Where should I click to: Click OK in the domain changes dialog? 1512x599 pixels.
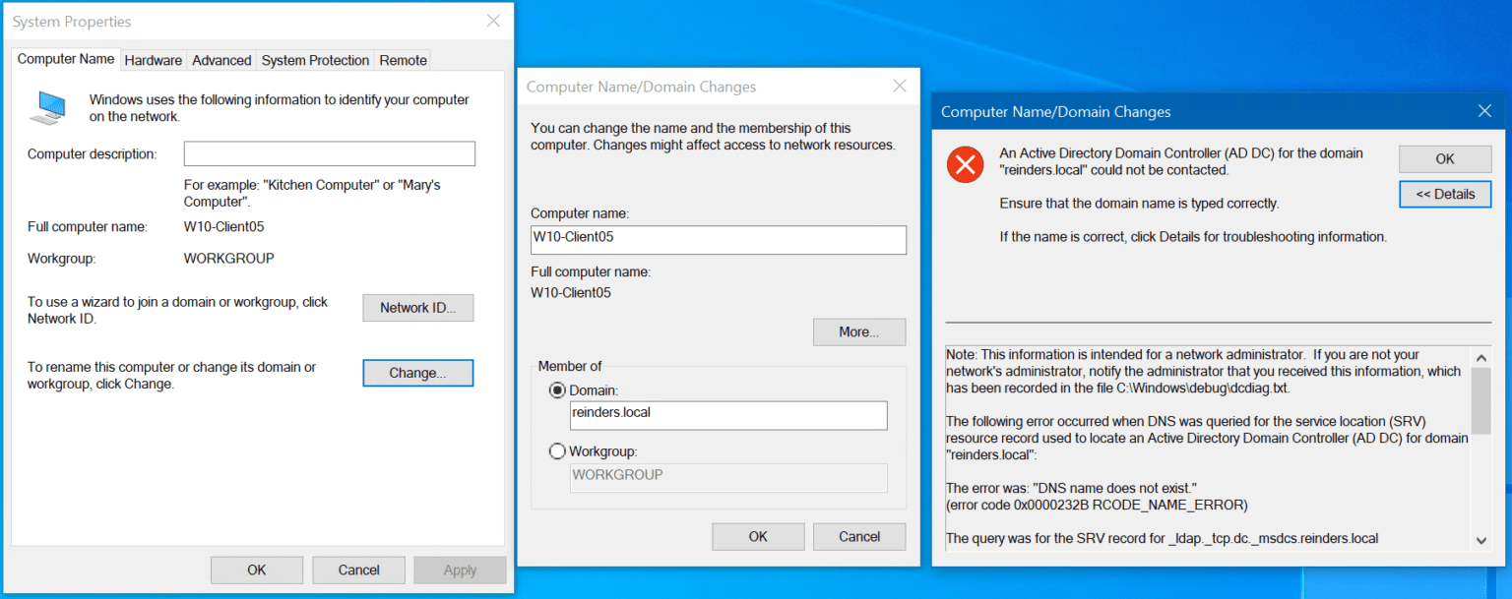click(758, 536)
